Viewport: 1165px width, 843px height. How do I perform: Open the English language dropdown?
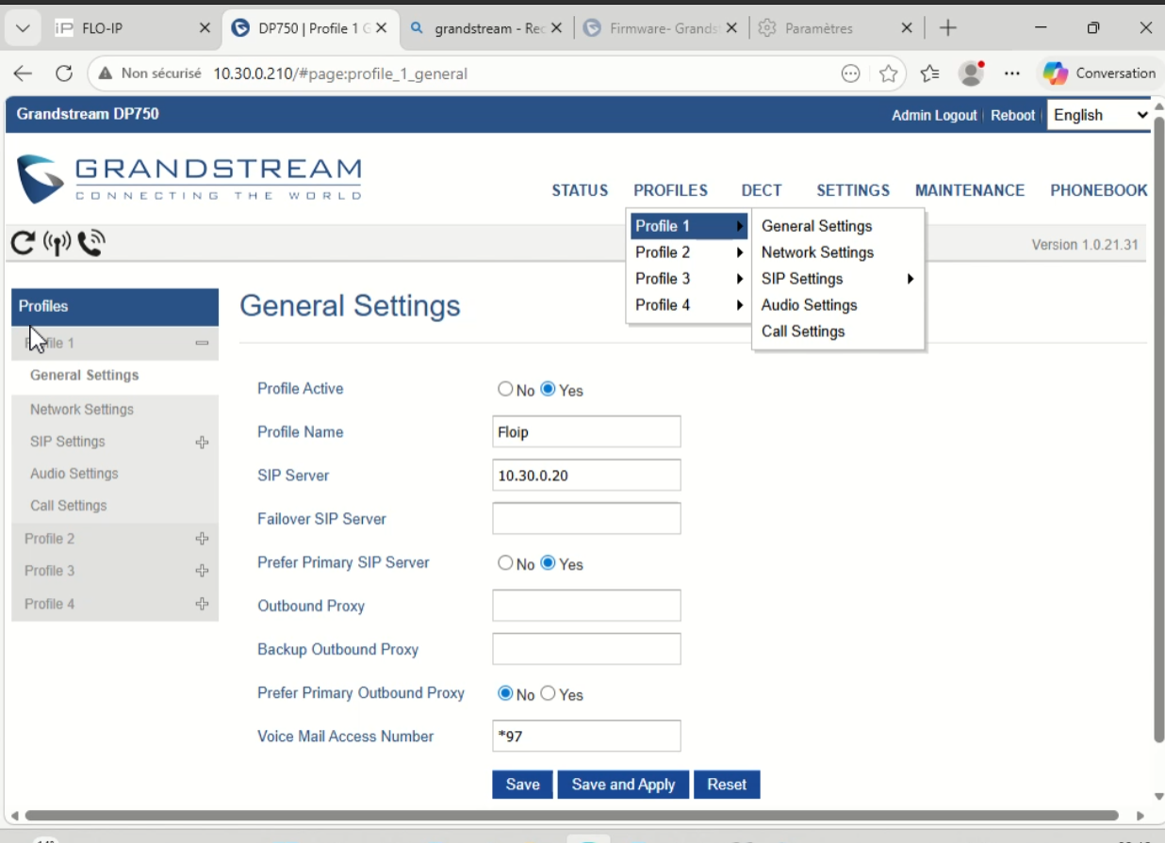[x=1100, y=115]
